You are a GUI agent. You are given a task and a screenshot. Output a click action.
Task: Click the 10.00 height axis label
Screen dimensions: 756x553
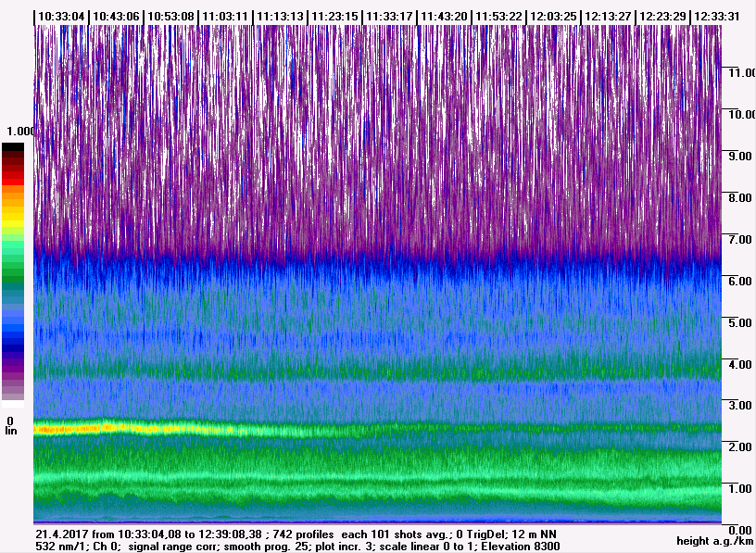click(741, 114)
